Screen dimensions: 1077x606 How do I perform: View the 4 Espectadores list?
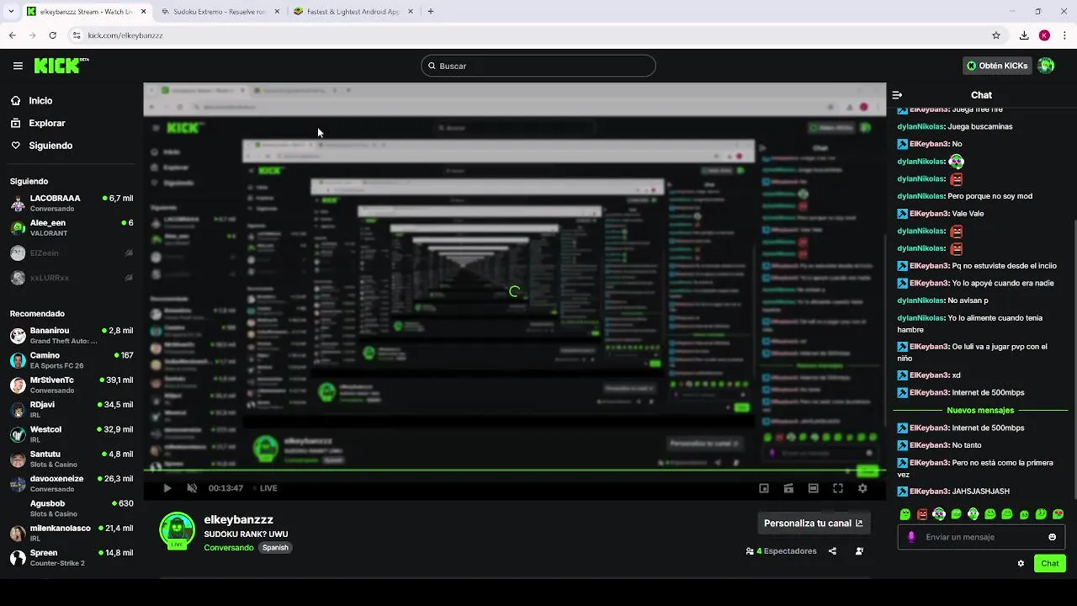pos(782,551)
